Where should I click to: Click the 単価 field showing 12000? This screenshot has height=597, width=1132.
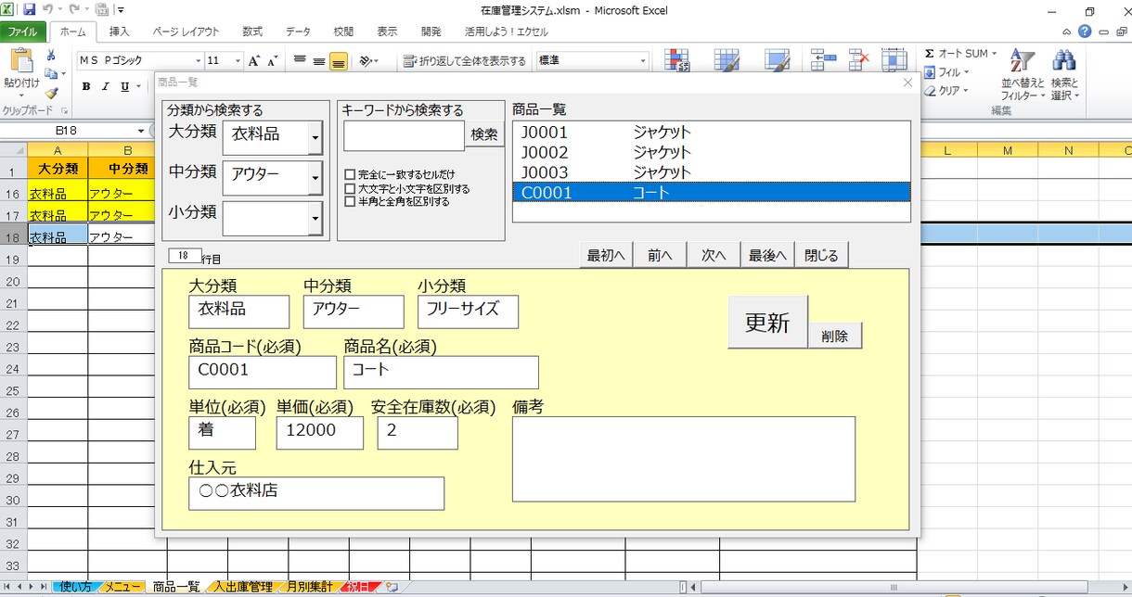(x=320, y=433)
